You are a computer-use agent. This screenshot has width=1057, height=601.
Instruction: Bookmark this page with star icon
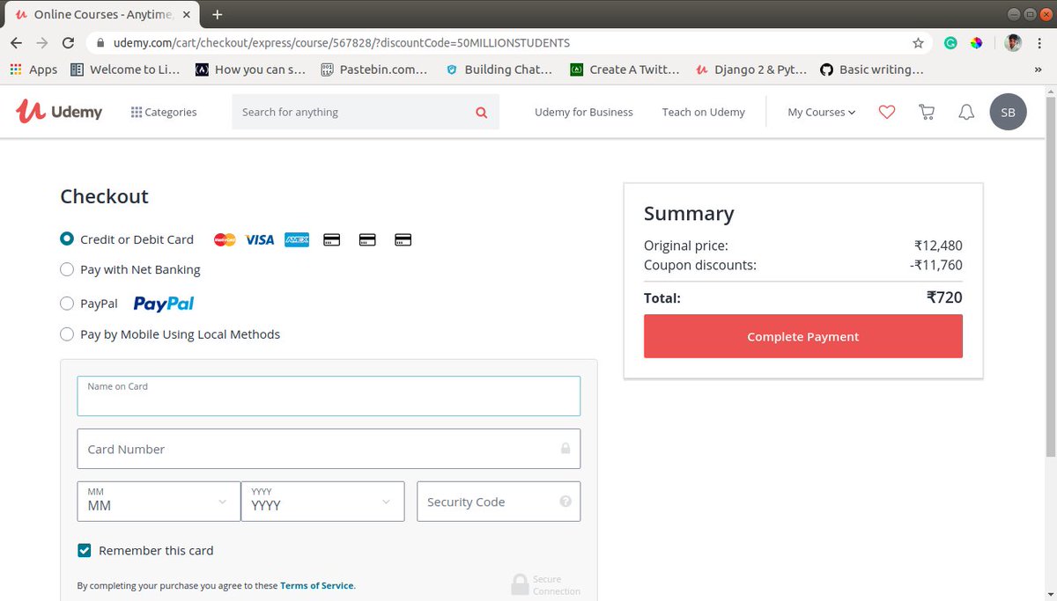point(919,42)
